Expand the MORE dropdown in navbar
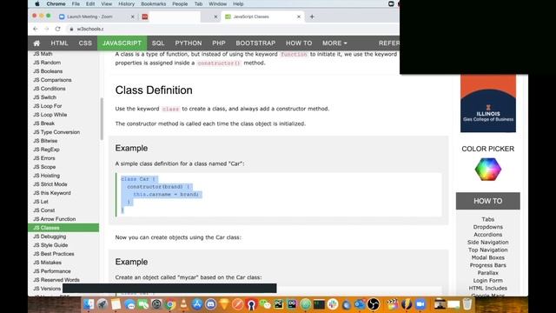 click(x=334, y=43)
